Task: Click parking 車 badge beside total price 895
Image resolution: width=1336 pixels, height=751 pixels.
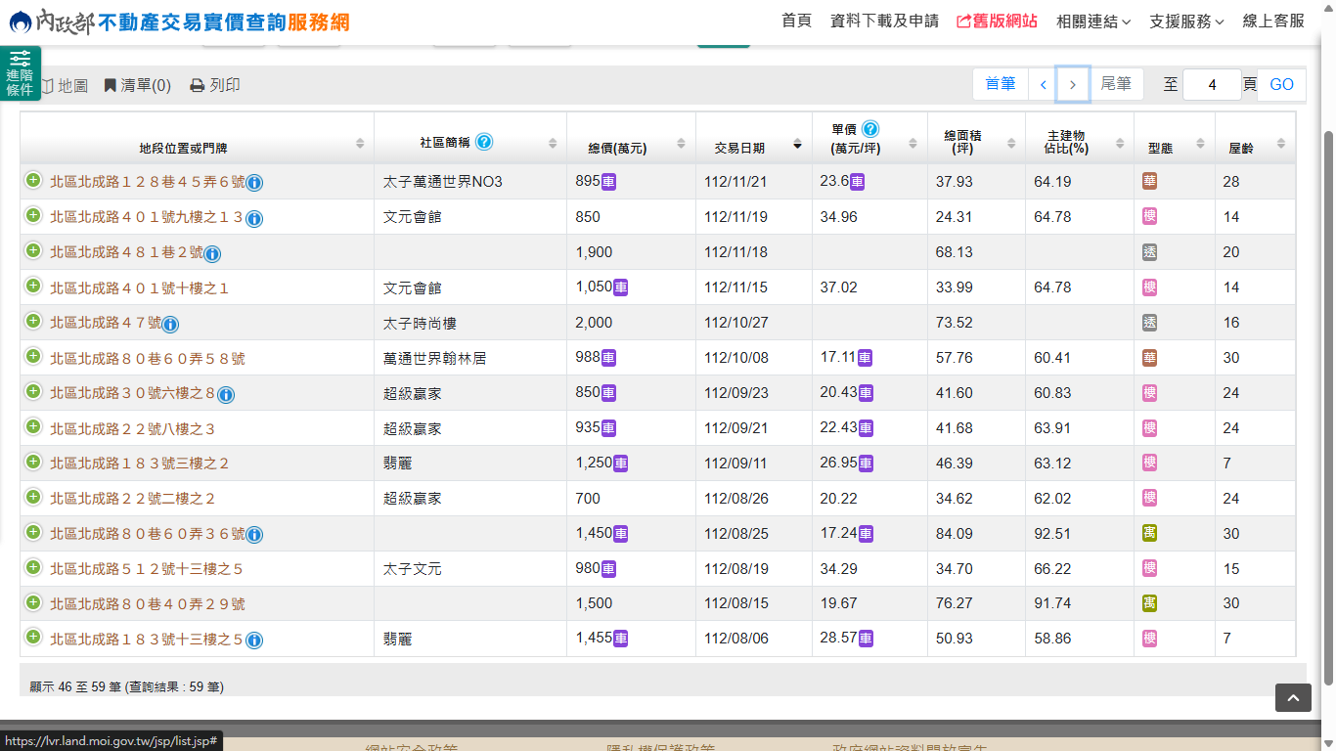Action: pyautogui.click(x=608, y=182)
